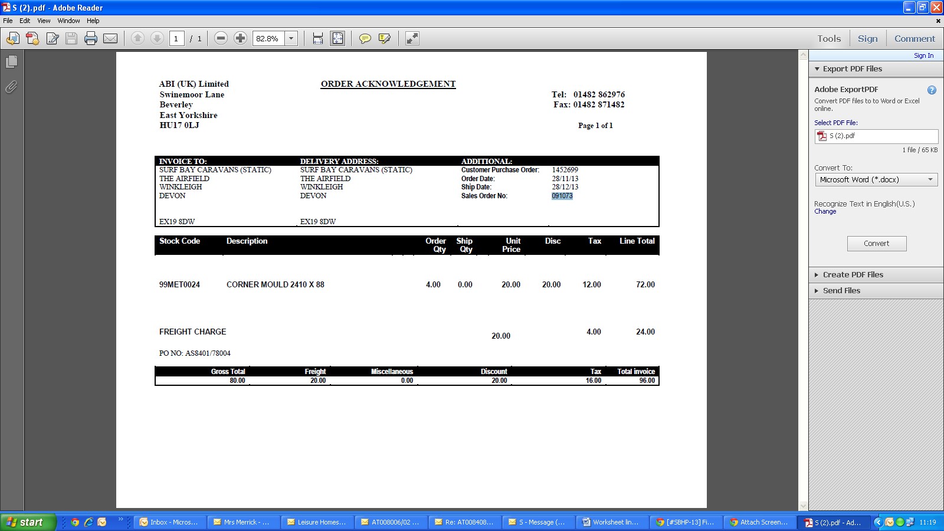Image resolution: width=944 pixels, height=531 pixels.
Task: Click the Change language link
Action: tap(825, 212)
